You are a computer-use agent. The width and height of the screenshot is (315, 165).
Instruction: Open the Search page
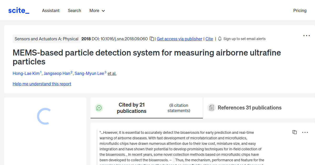coord(74,10)
